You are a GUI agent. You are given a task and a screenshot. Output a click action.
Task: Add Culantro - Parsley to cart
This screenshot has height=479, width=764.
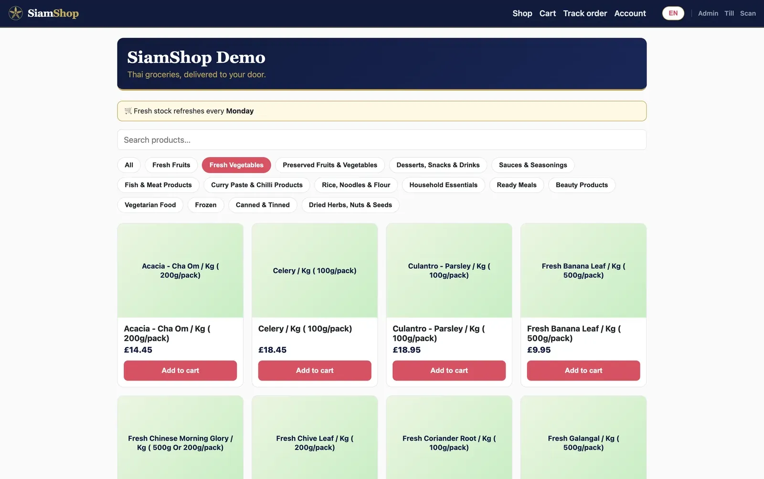coord(449,371)
